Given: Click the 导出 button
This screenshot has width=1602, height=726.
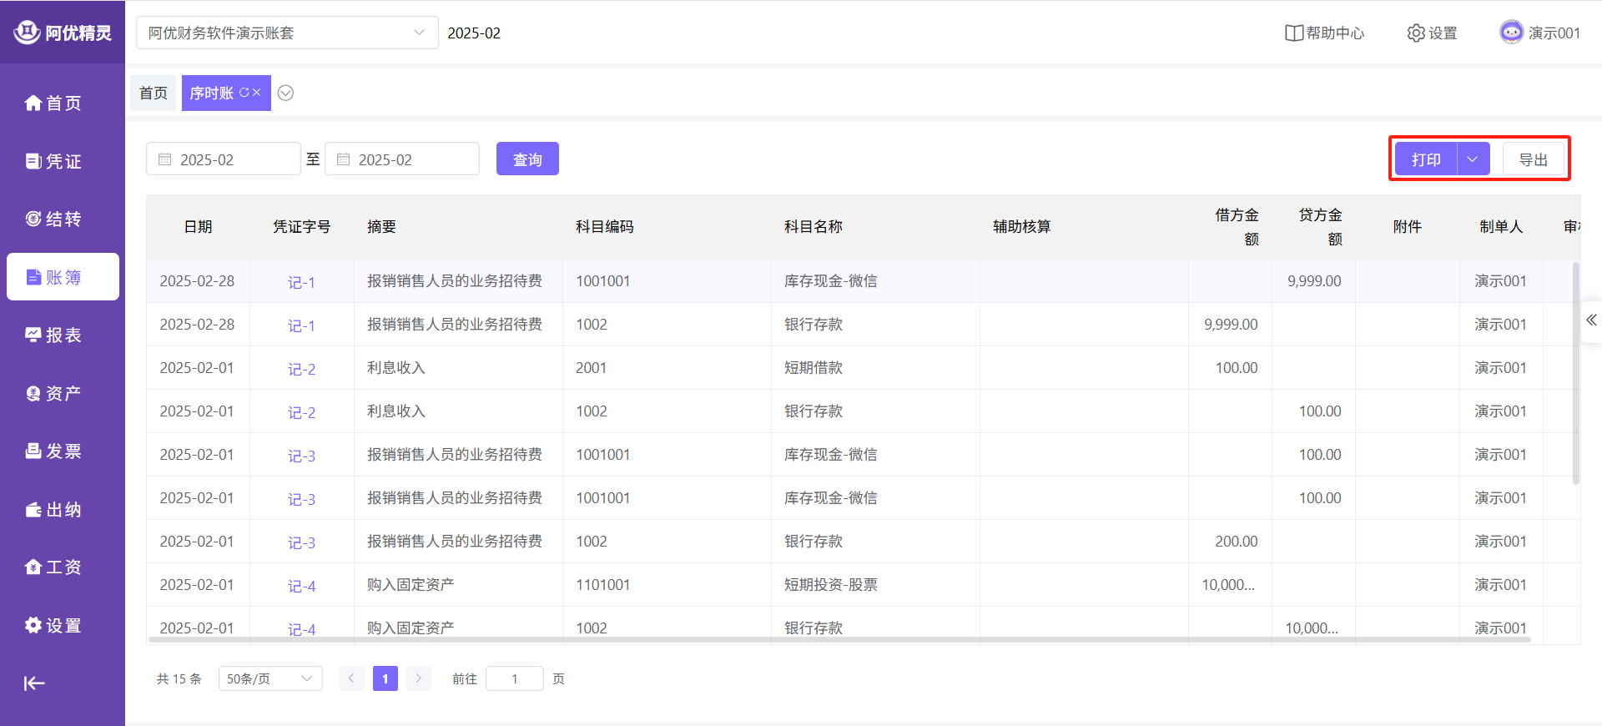Looking at the screenshot, I should pos(1533,159).
